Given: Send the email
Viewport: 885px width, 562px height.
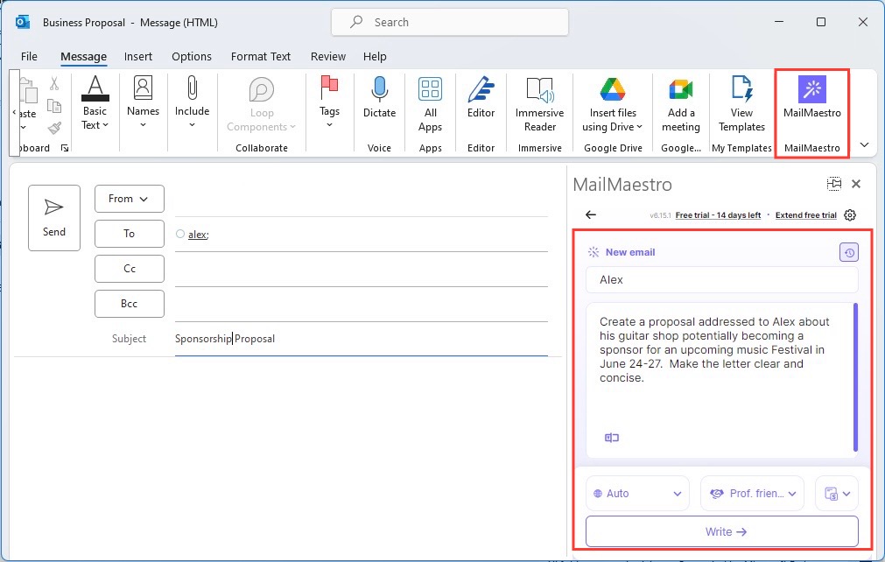Looking at the screenshot, I should pos(54,218).
